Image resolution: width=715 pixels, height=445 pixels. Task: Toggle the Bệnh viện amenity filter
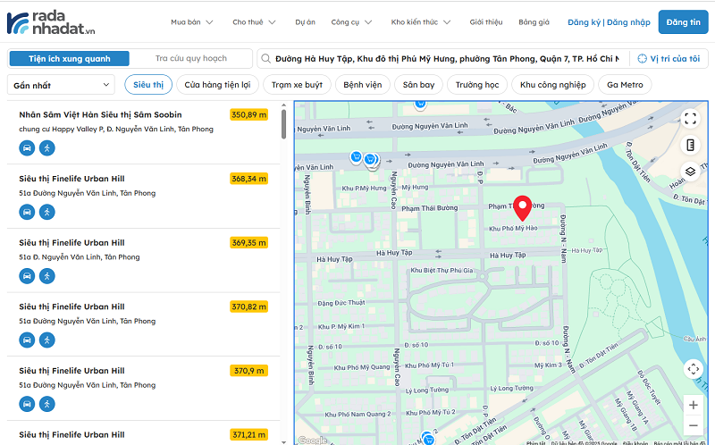point(362,85)
